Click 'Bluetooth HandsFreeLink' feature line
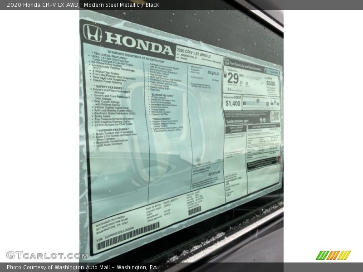The width and height of the screenshot is (363, 272). coord(112,141)
